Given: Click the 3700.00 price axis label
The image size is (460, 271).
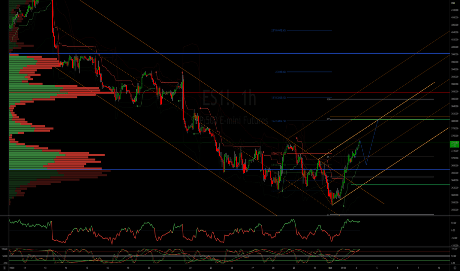Looking at the screenshot, I should (x=455, y=158).
